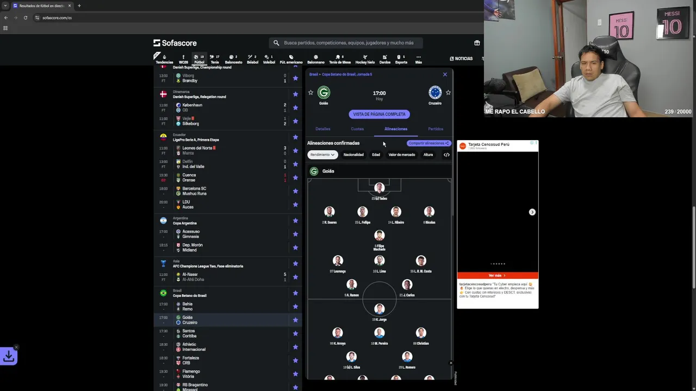
Task: Select the Balonmano sport icon
Action: tap(315, 59)
